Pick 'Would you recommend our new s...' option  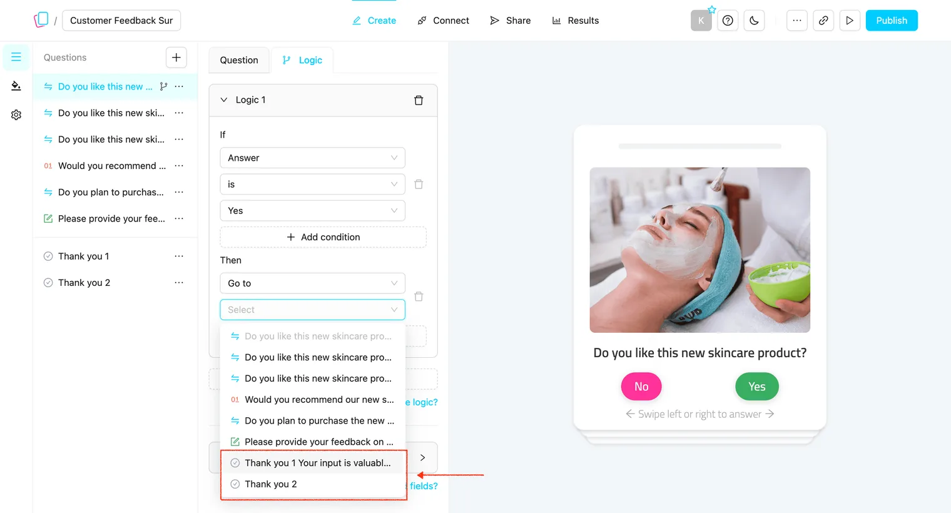(x=313, y=400)
